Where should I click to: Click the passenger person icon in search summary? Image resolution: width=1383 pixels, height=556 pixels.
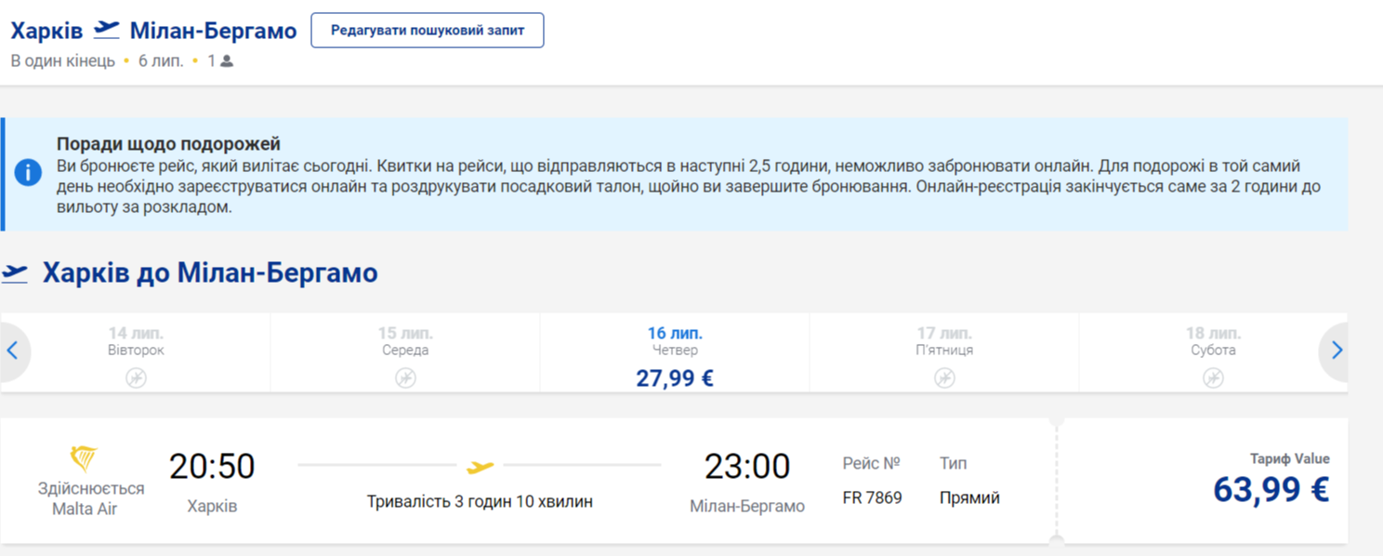227,61
